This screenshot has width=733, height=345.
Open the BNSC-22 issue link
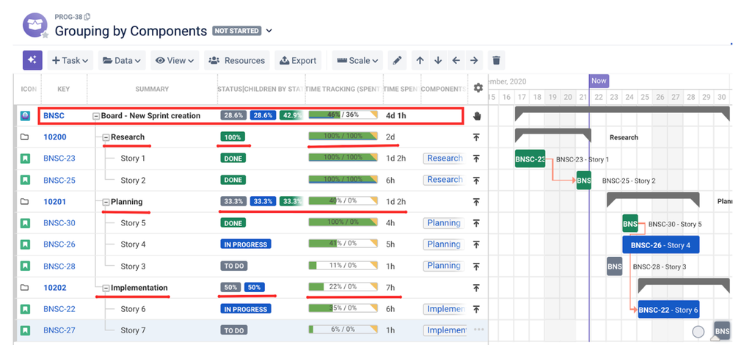(59, 309)
